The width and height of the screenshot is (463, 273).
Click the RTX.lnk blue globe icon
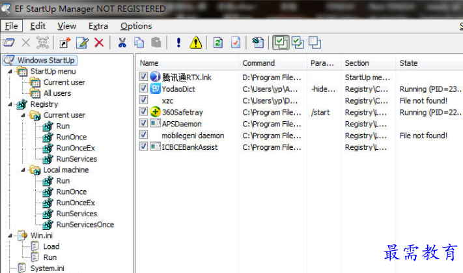coord(155,77)
